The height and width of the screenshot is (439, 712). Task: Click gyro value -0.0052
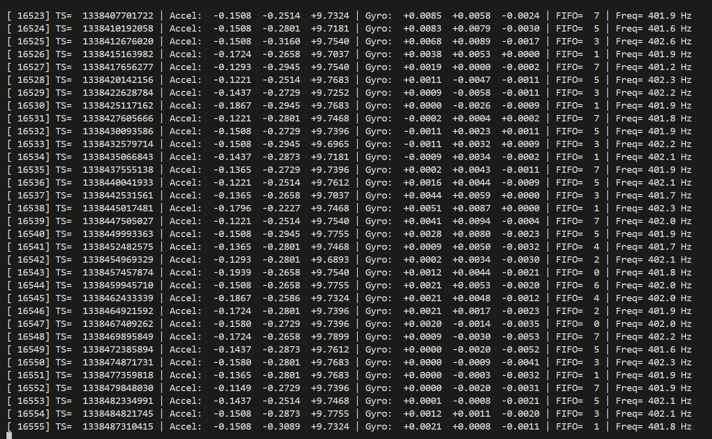click(521, 349)
